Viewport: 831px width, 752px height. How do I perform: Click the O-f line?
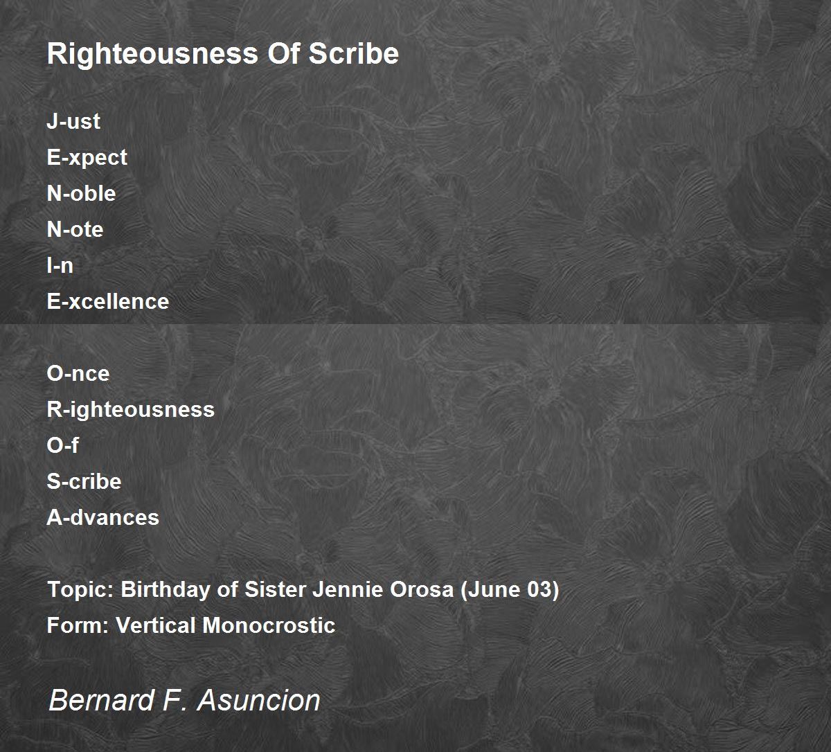click(62, 445)
